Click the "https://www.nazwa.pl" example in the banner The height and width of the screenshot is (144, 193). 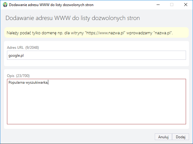click(105, 33)
